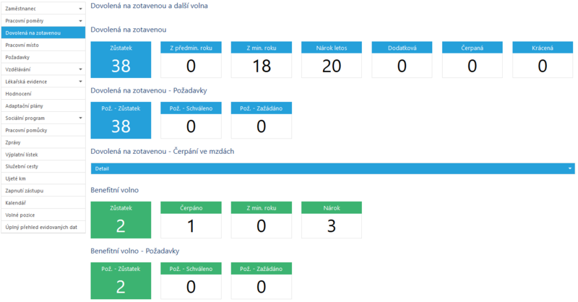
Task: Click the Zaměstnanec menu label
Action: [21, 9]
